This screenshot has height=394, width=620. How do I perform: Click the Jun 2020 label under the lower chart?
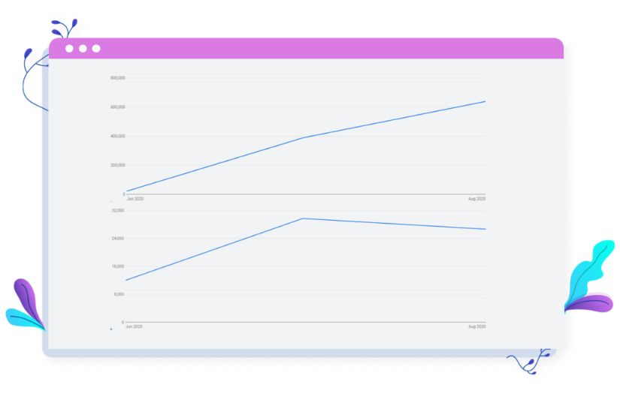pos(135,327)
